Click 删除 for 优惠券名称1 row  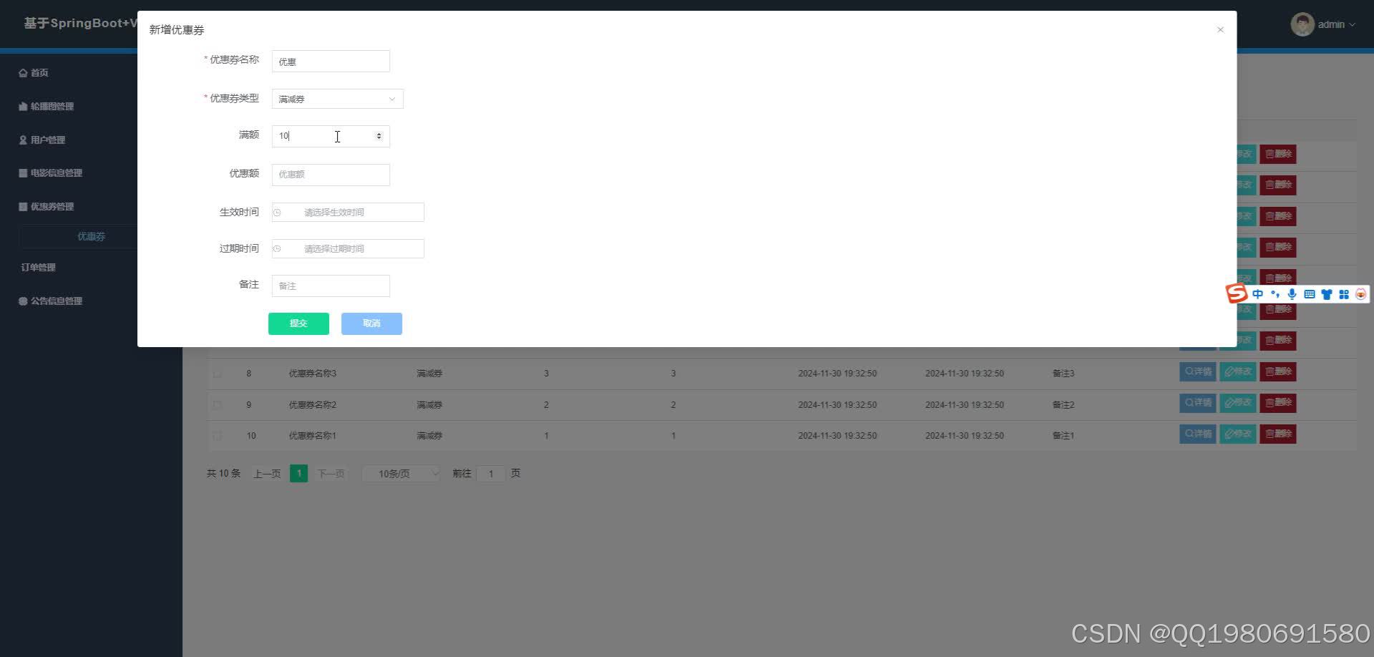[x=1277, y=434]
